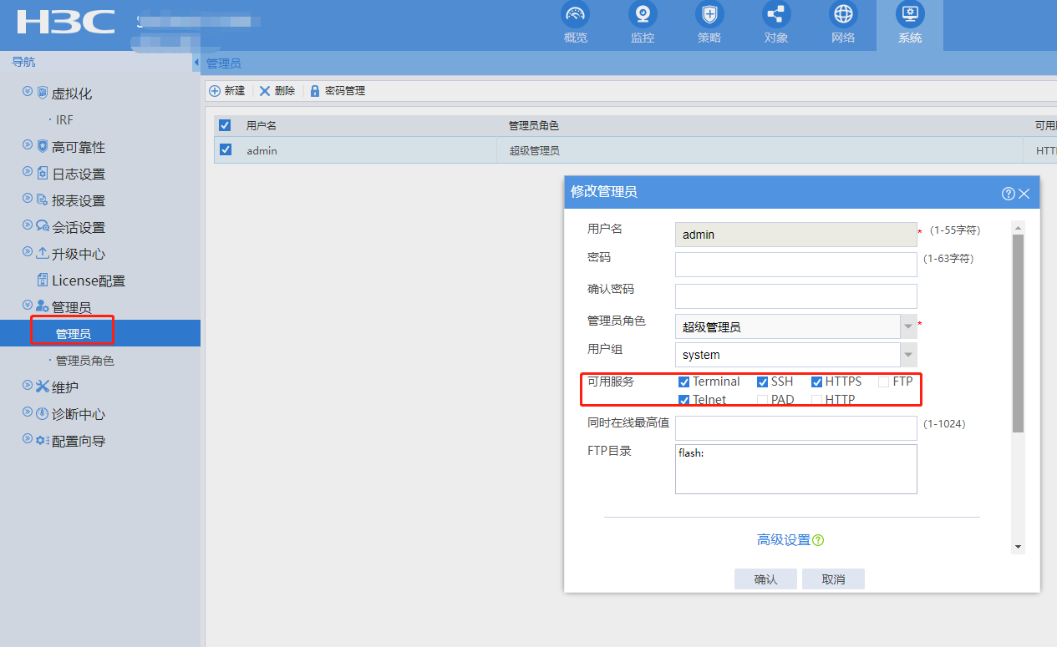Expand the 报表设置 tree node
This screenshot has width=1057, height=647.
(x=28, y=198)
